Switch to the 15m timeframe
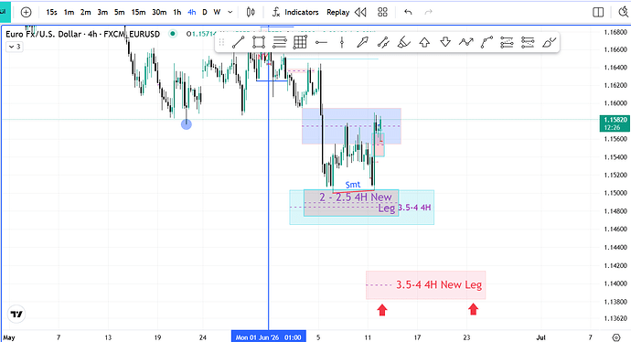 [138, 13]
